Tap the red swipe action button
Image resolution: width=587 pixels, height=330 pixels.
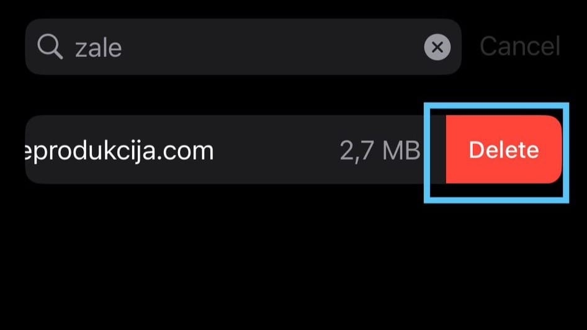click(x=504, y=149)
